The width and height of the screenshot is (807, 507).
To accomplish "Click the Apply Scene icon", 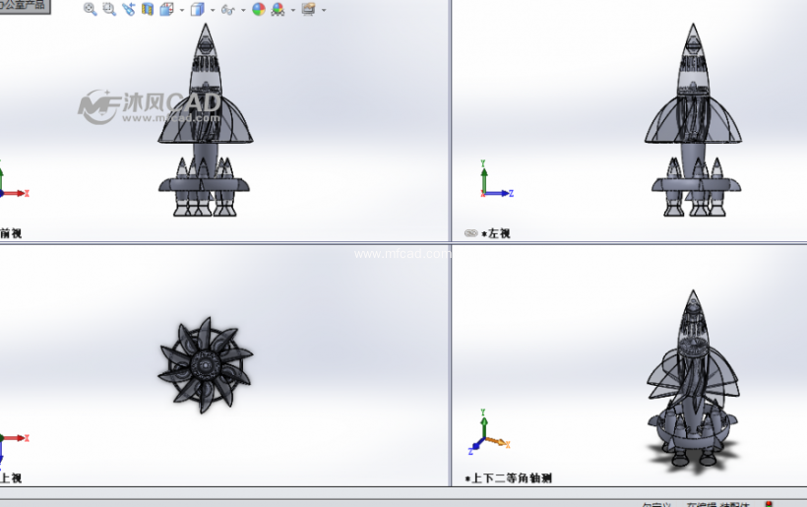I will [x=278, y=9].
